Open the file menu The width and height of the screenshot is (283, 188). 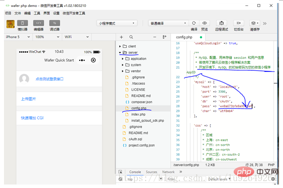click(17, 13)
